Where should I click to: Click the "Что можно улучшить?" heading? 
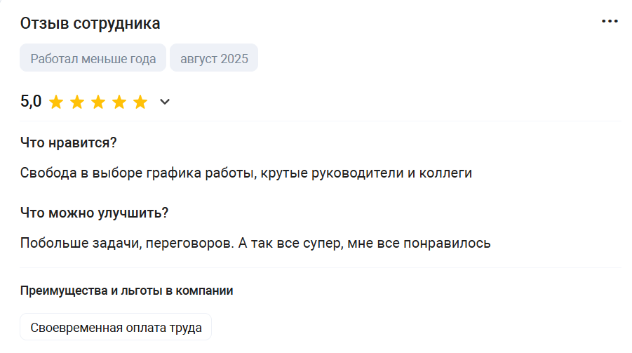coord(94,213)
